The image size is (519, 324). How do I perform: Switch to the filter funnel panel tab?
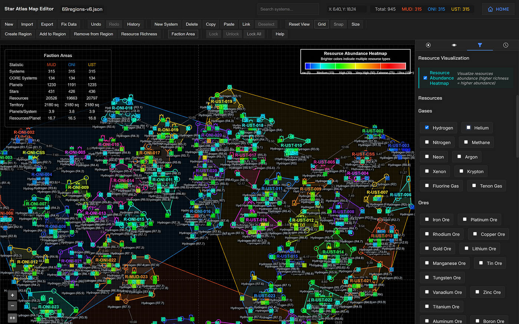click(480, 45)
